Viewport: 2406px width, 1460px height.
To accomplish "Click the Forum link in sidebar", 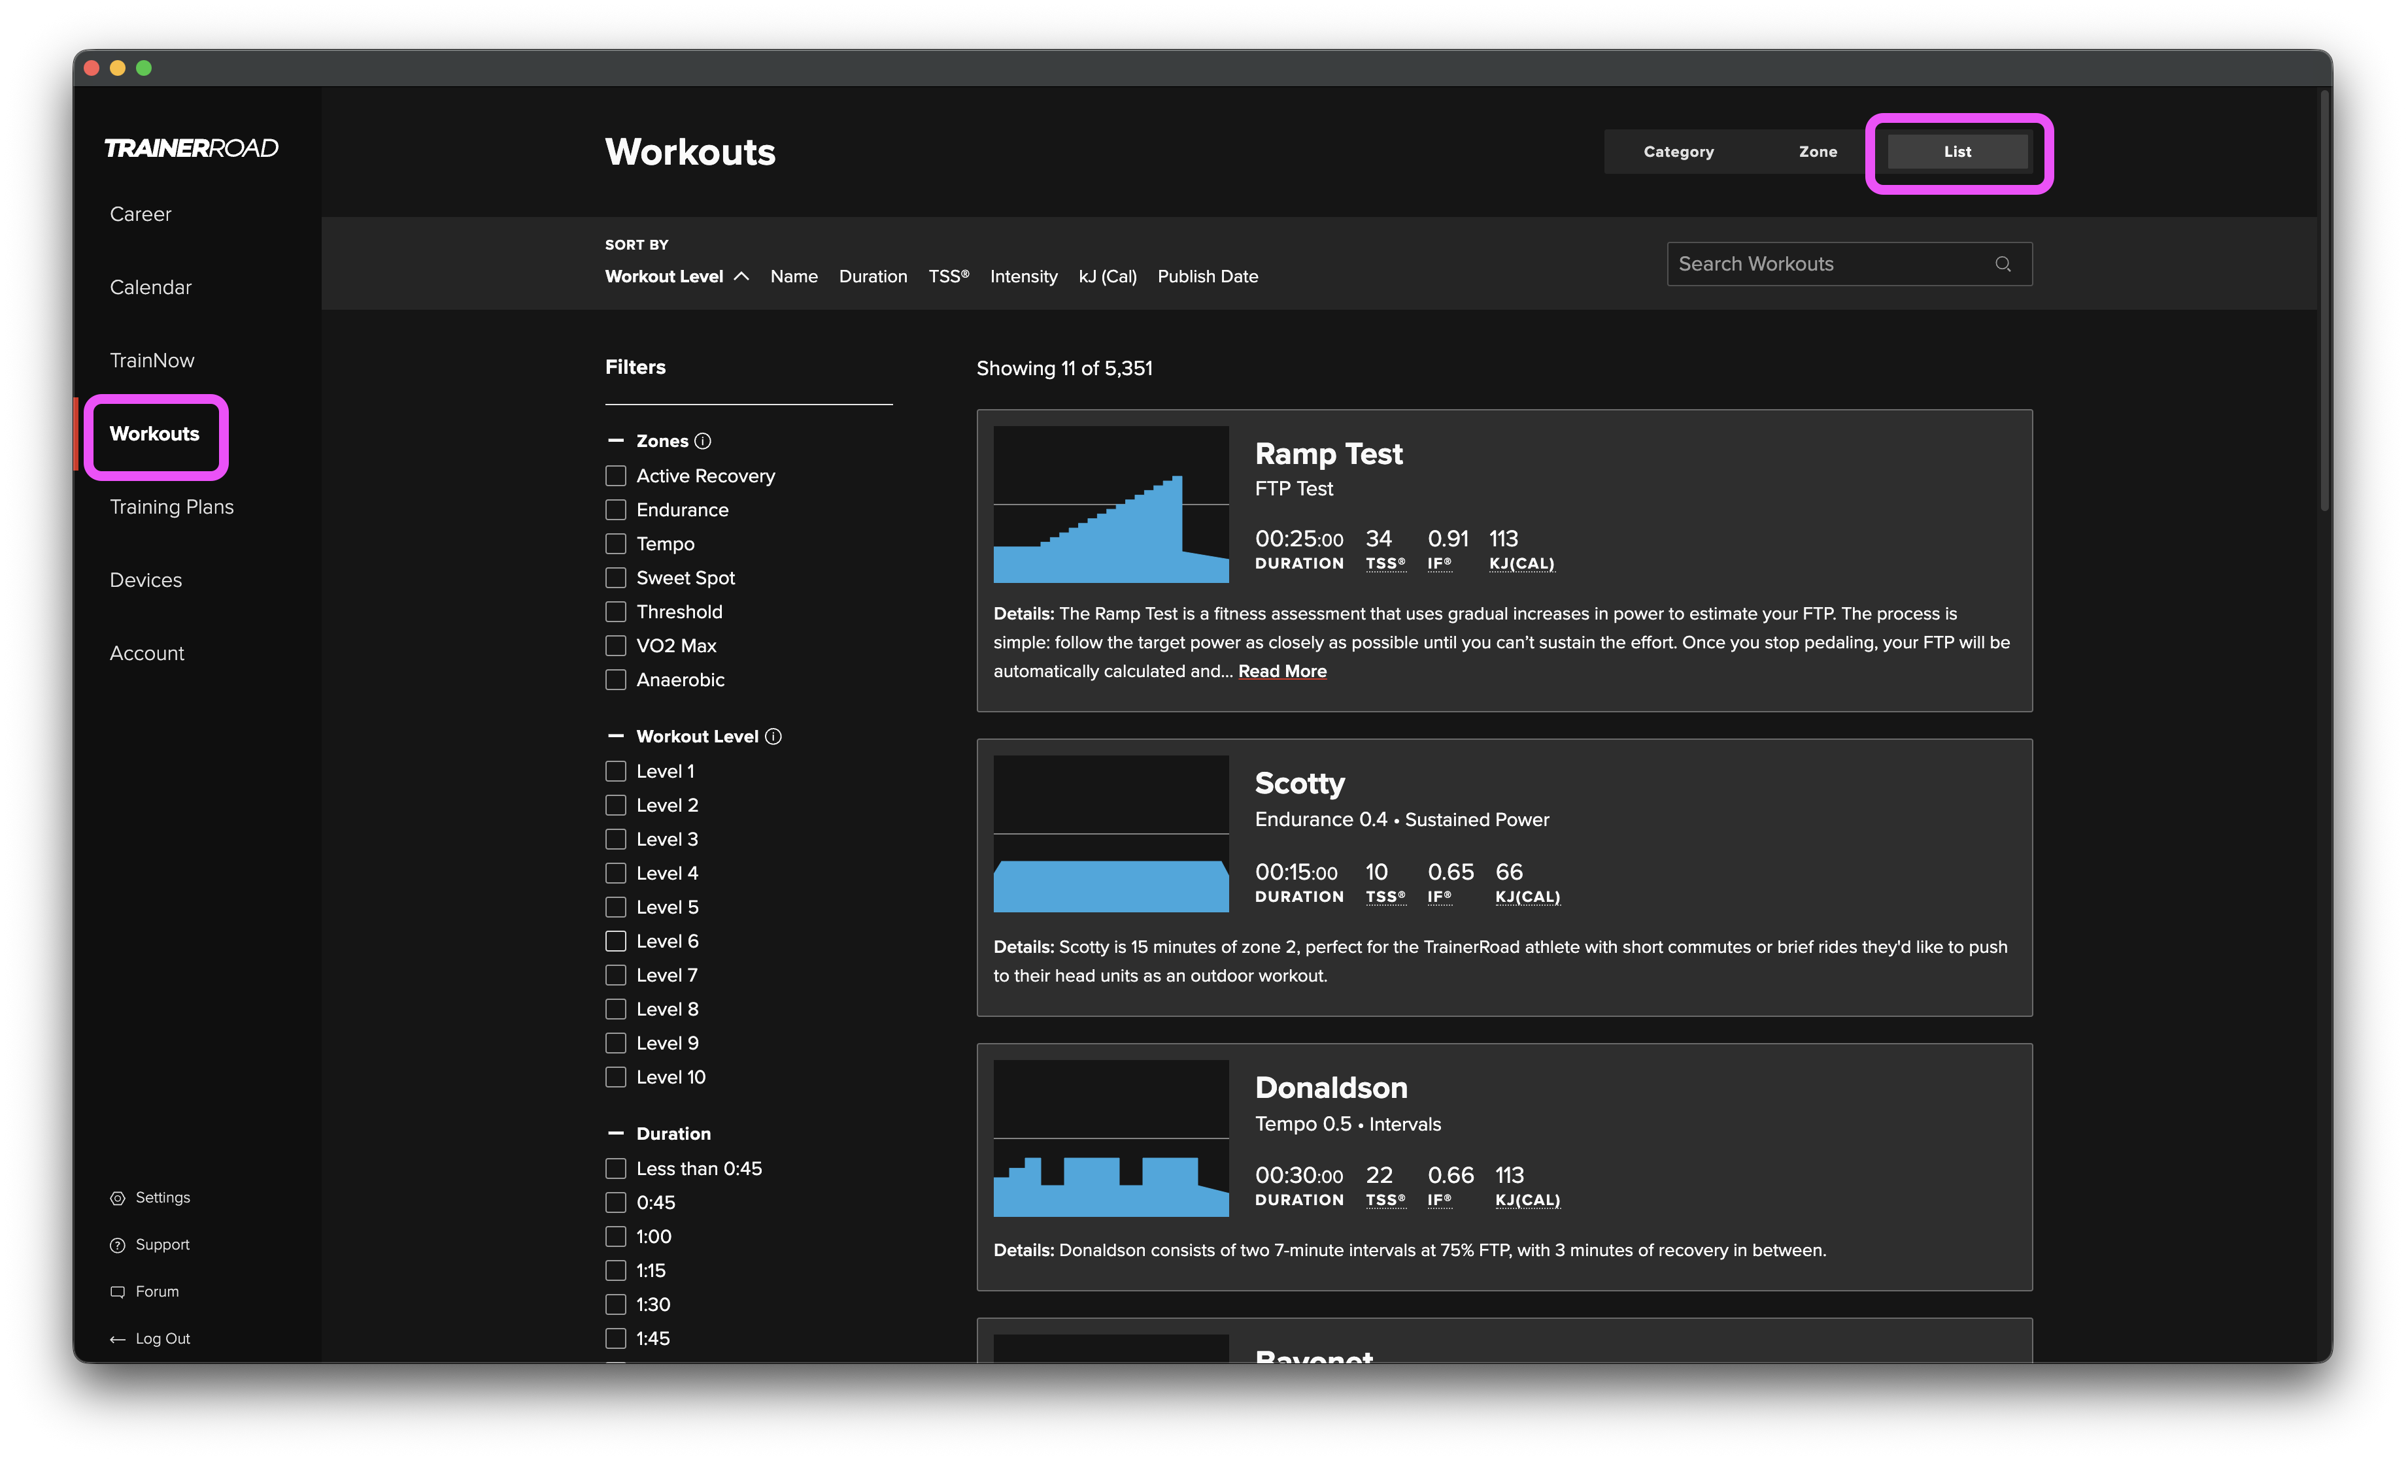I will tap(157, 1291).
